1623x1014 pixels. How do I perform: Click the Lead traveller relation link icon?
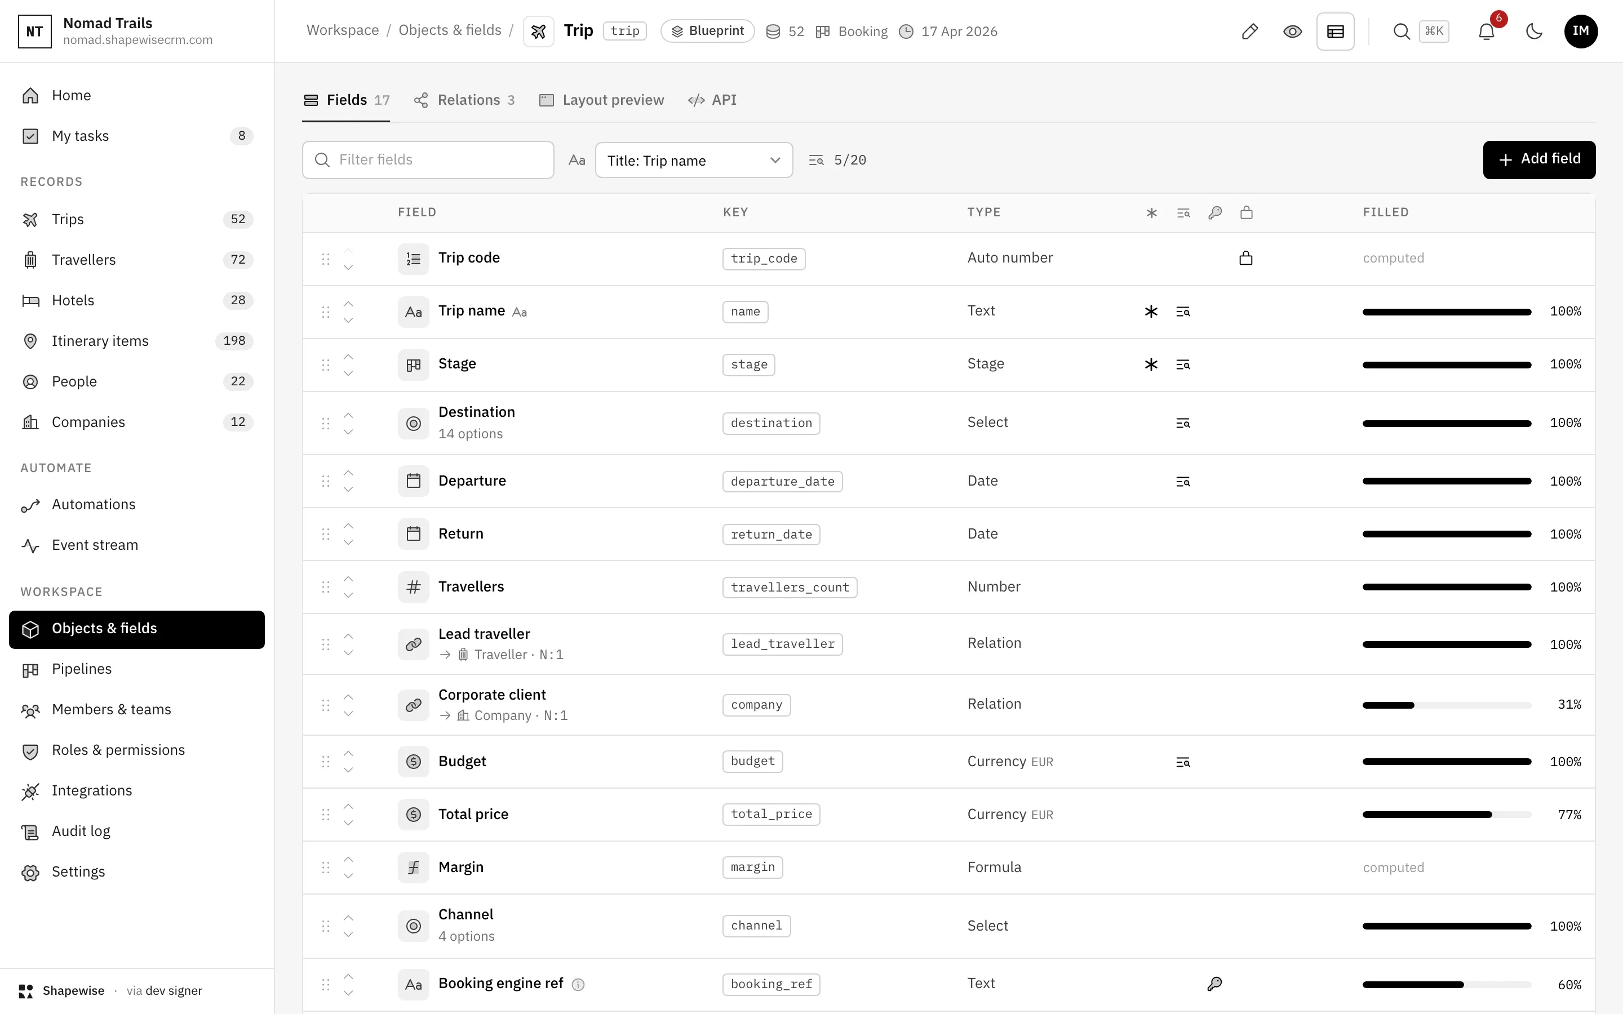413,644
